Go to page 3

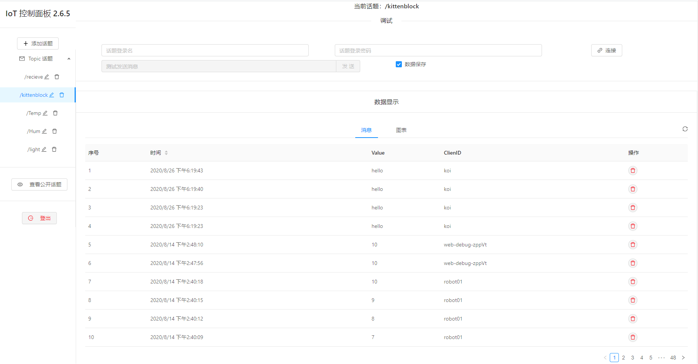point(632,358)
